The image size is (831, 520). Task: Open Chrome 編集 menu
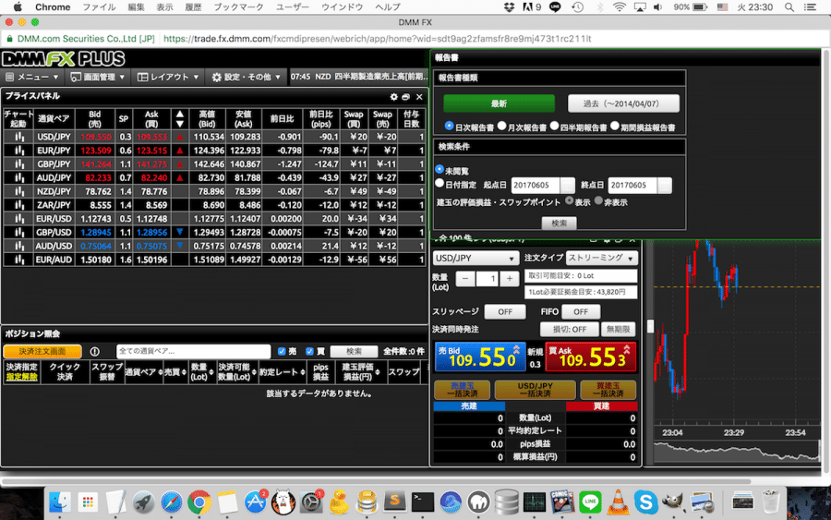(136, 6)
